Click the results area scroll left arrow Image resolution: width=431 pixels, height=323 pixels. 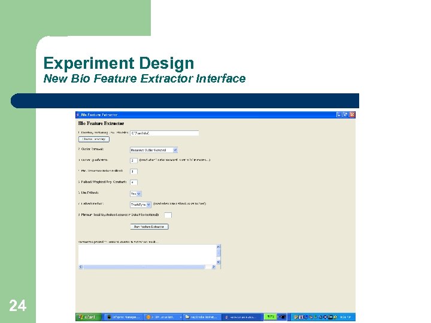[81, 267]
